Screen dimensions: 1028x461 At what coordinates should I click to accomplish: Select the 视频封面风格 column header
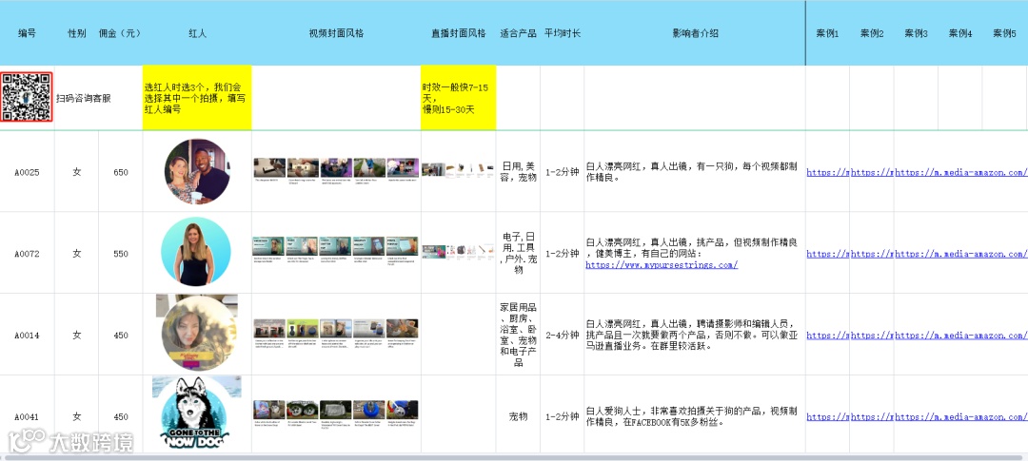point(336,33)
